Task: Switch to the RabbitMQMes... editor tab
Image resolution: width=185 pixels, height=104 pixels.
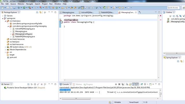Action: 106,12
